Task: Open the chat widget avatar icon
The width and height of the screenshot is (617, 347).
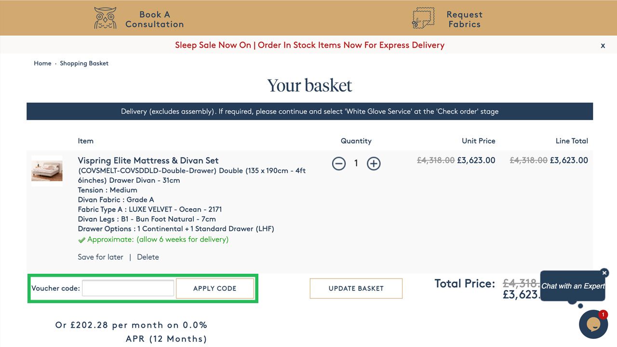Action: click(593, 324)
